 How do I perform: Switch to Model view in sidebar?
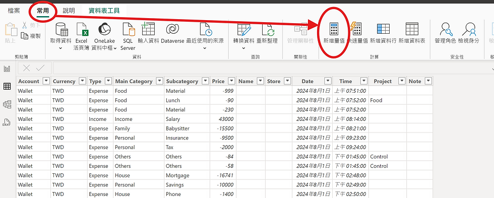7,104
